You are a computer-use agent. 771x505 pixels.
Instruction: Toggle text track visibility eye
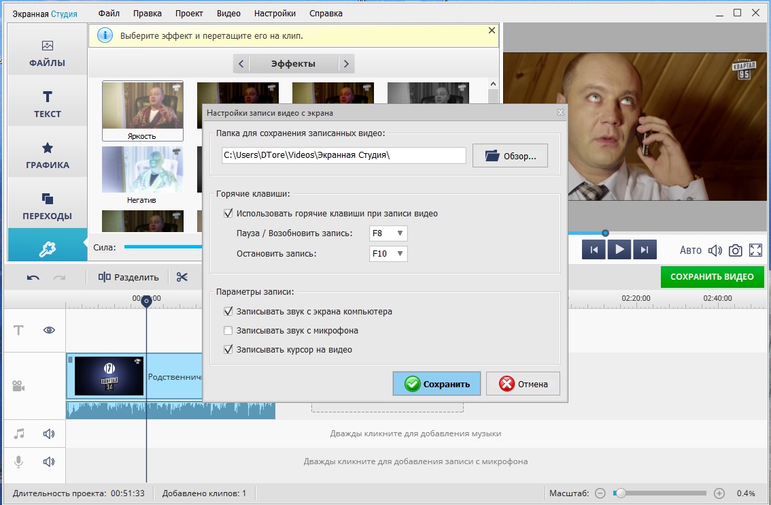49,330
